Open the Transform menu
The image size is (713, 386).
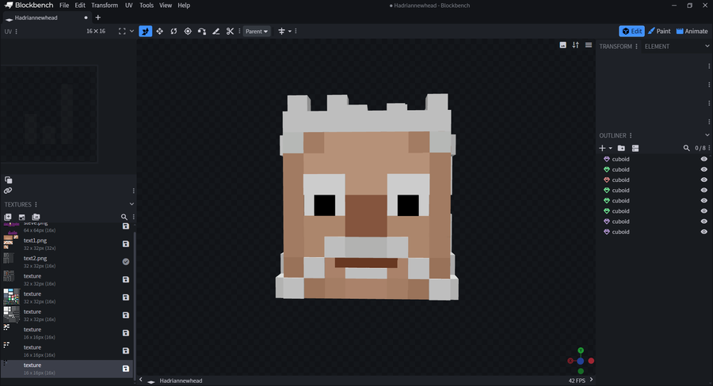coord(105,6)
